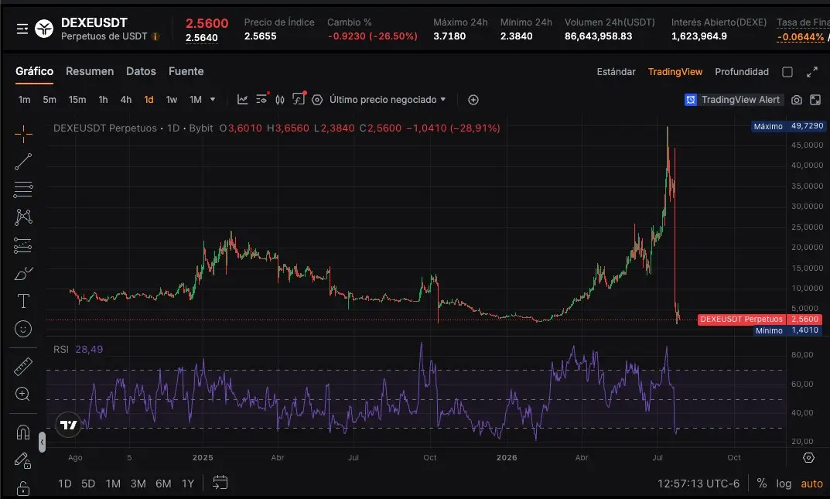Toggle lock all drawings padlock
The width and height of the screenshot is (830, 499).
[x=22, y=488]
